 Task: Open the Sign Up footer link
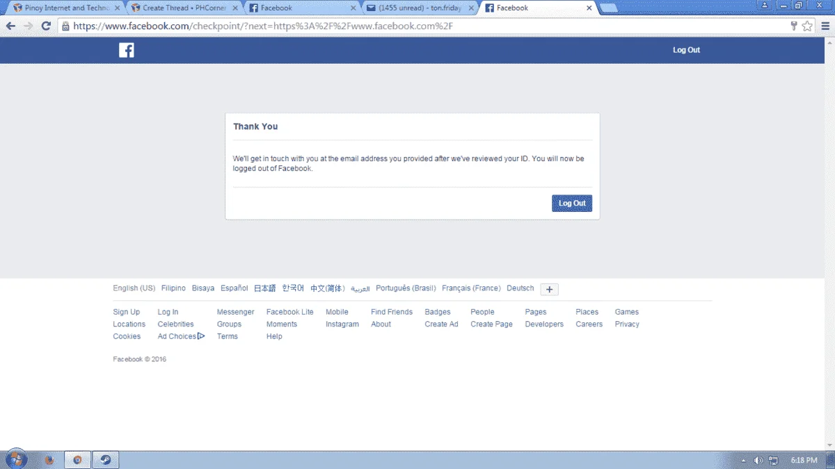(127, 312)
